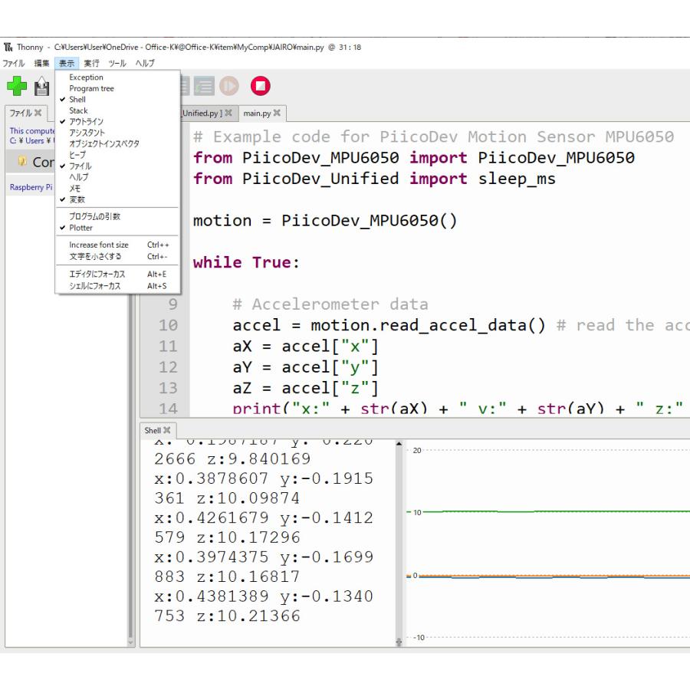This screenshot has width=690, height=690.
Task: Click the Resume execution play icon
Action: coord(228,86)
